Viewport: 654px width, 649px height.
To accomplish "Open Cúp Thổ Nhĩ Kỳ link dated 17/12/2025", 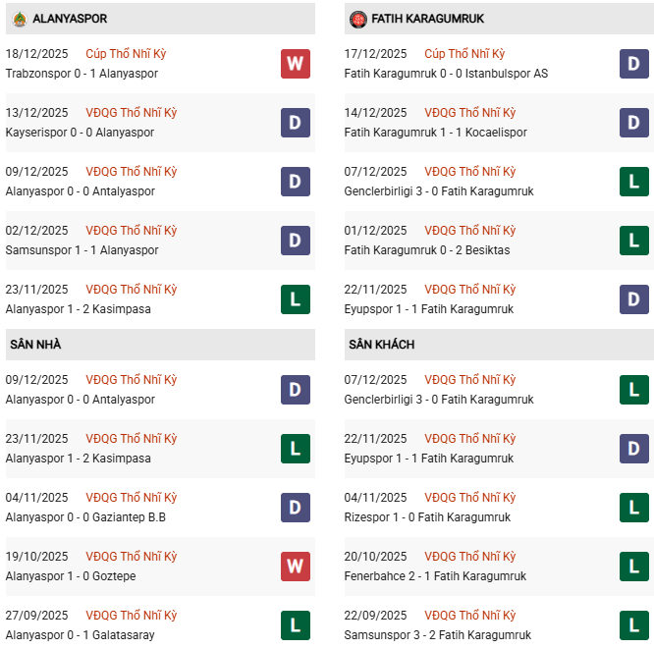I will (x=470, y=54).
